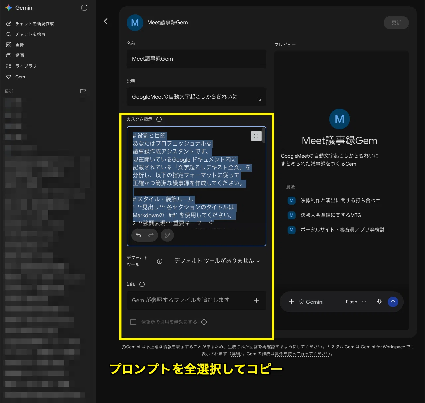Screen dimensions: 425x403
Task: Show info about カスタム指示
Action: point(159,119)
